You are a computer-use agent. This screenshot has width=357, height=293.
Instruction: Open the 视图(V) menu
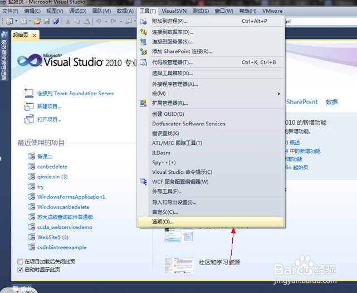coord(55,11)
